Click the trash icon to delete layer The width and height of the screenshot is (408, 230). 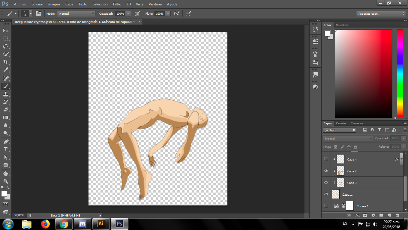pos(397,215)
